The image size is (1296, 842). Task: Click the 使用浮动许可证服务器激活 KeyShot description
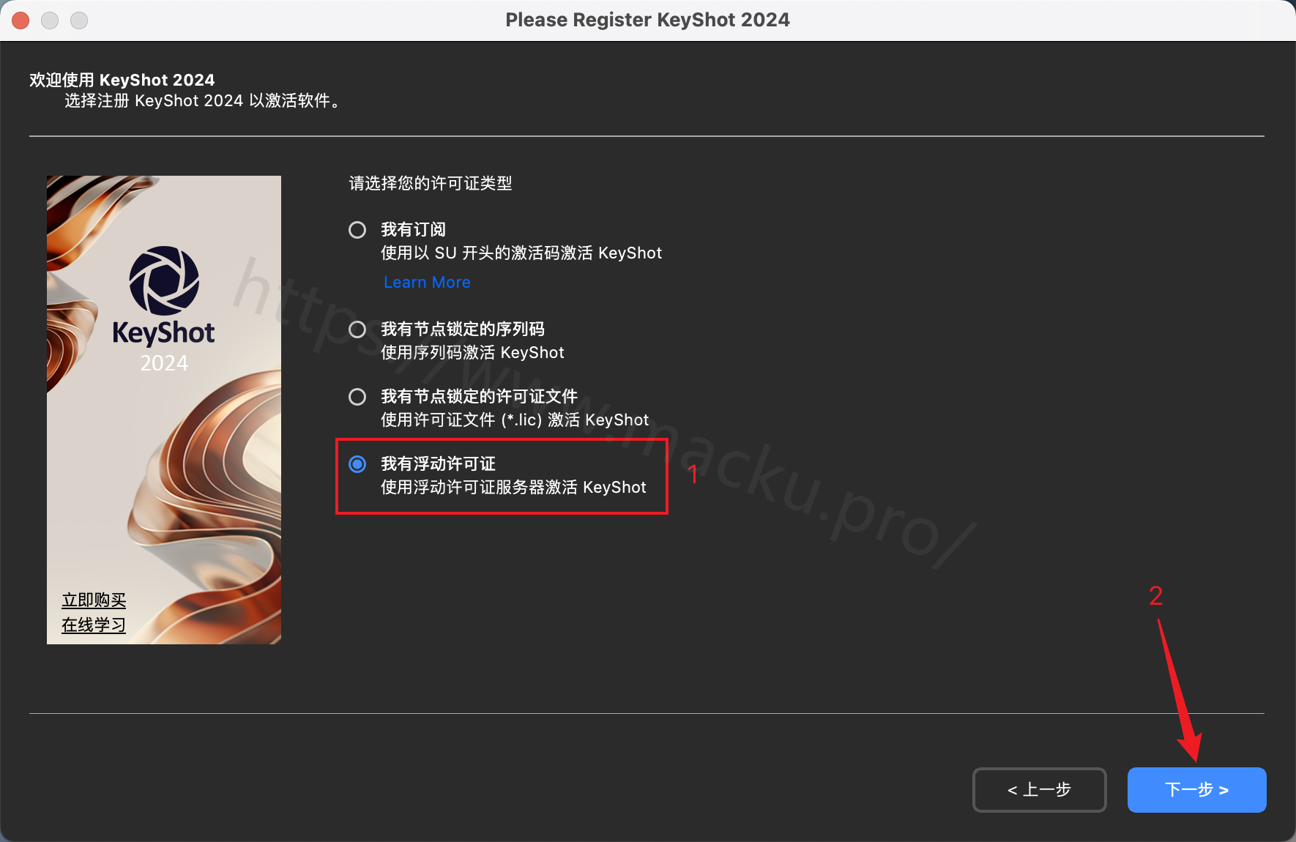coord(513,488)
